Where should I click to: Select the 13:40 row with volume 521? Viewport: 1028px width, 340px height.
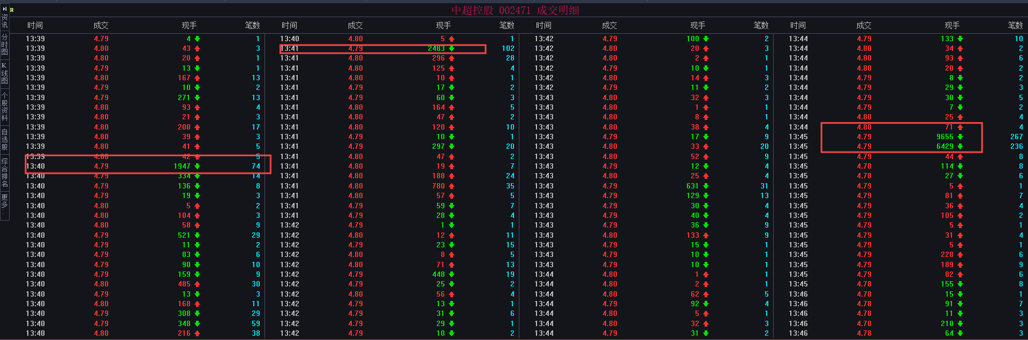[x=143, y=235]
